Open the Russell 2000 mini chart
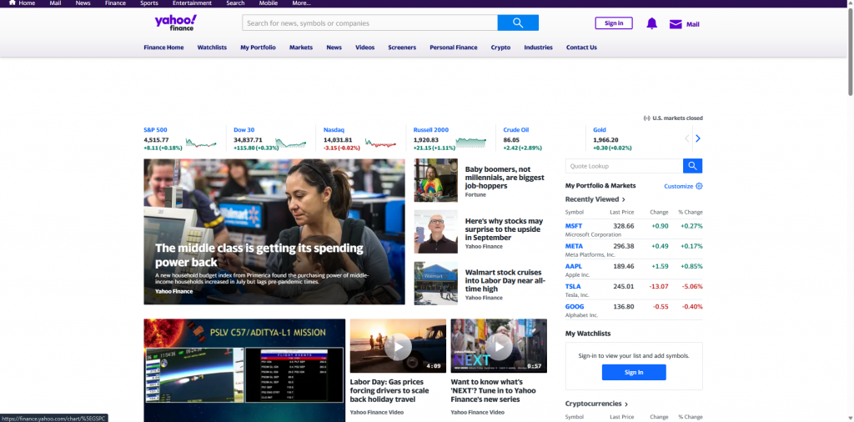The width and height of the screenshot is (854, 422). pos(470,143)
